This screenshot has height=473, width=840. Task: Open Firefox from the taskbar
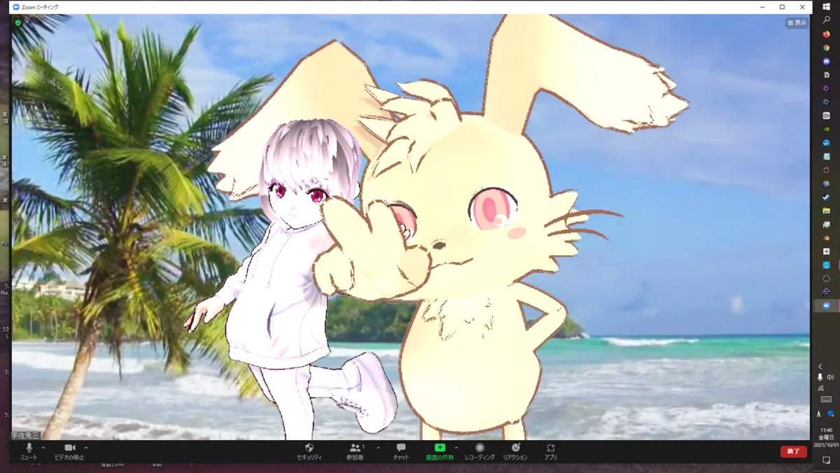pos(826,34)
